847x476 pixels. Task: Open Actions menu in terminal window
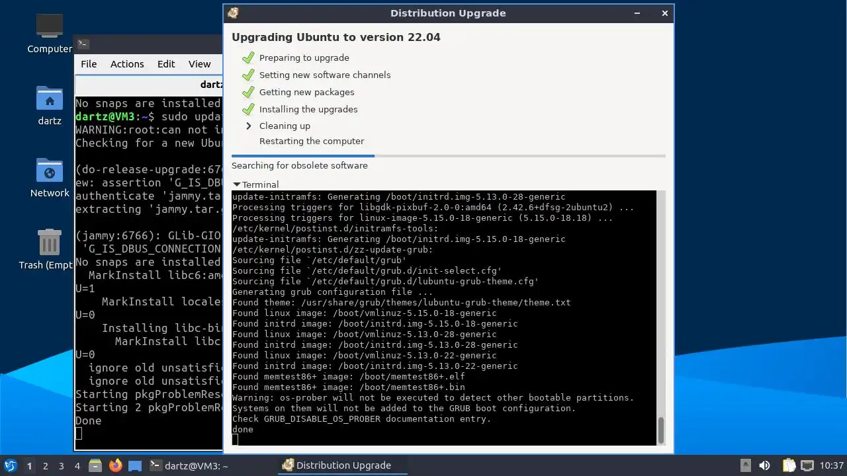(x=127, y=64)
